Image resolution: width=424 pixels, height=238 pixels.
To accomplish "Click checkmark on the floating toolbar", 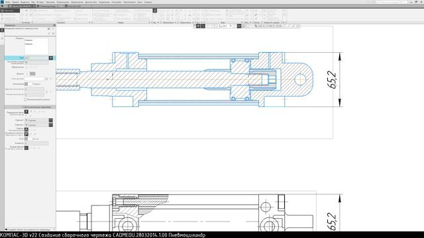I will [x=293, y=26].
